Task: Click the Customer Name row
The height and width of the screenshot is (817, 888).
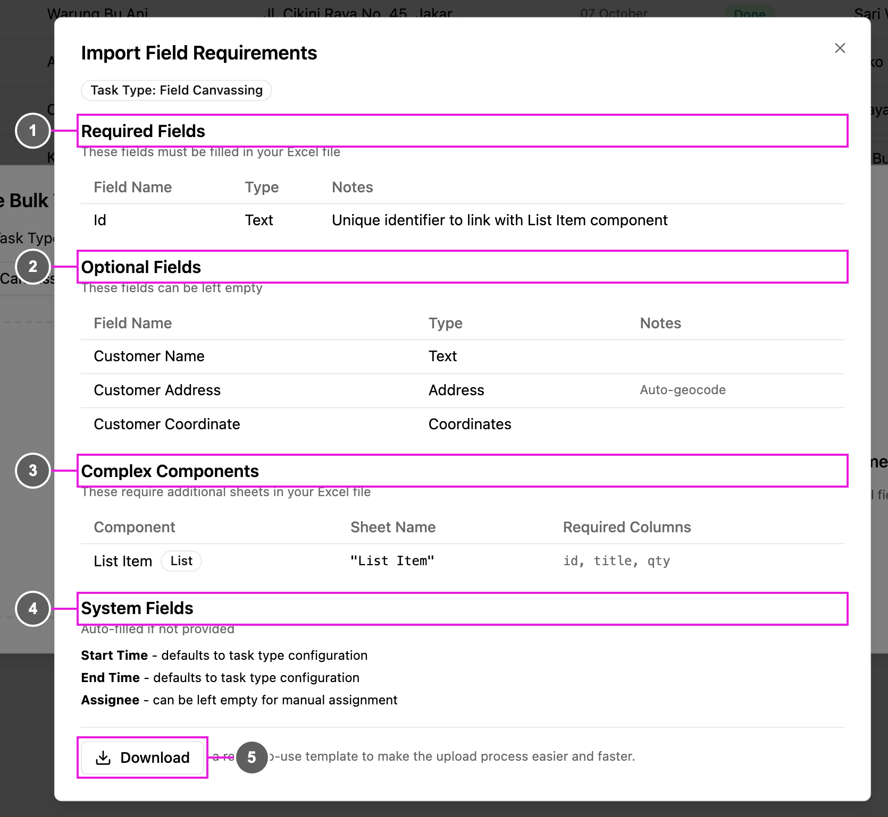Action: click(x=463, y=356)
